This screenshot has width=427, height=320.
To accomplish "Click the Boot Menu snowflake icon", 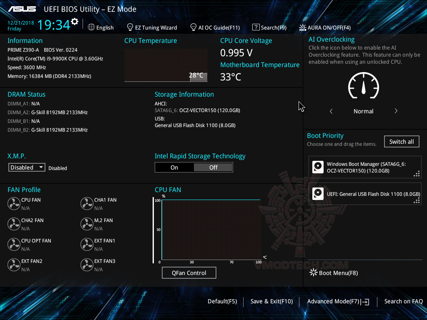I will tap(314, 272).
